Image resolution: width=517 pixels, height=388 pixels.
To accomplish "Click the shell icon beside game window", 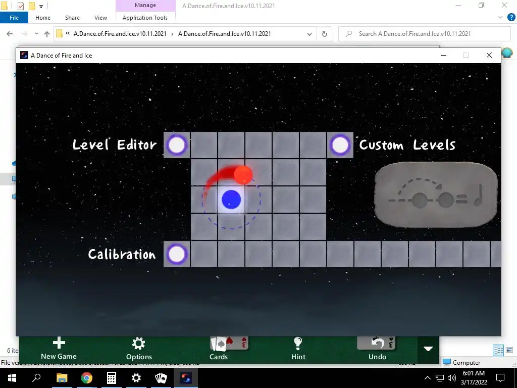I will coord(507,52).
